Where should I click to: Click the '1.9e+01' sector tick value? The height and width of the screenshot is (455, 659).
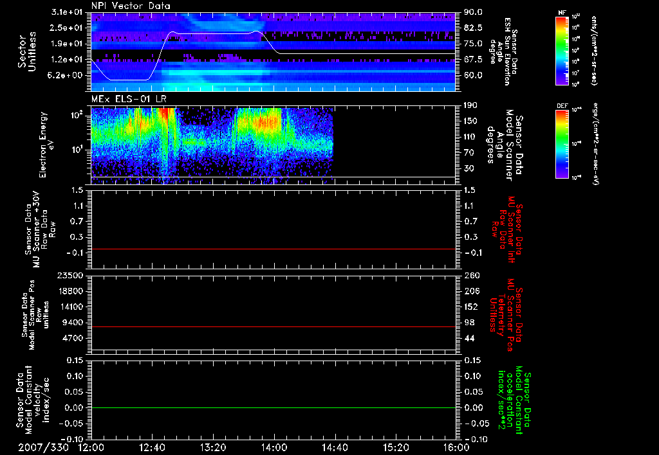67,44
